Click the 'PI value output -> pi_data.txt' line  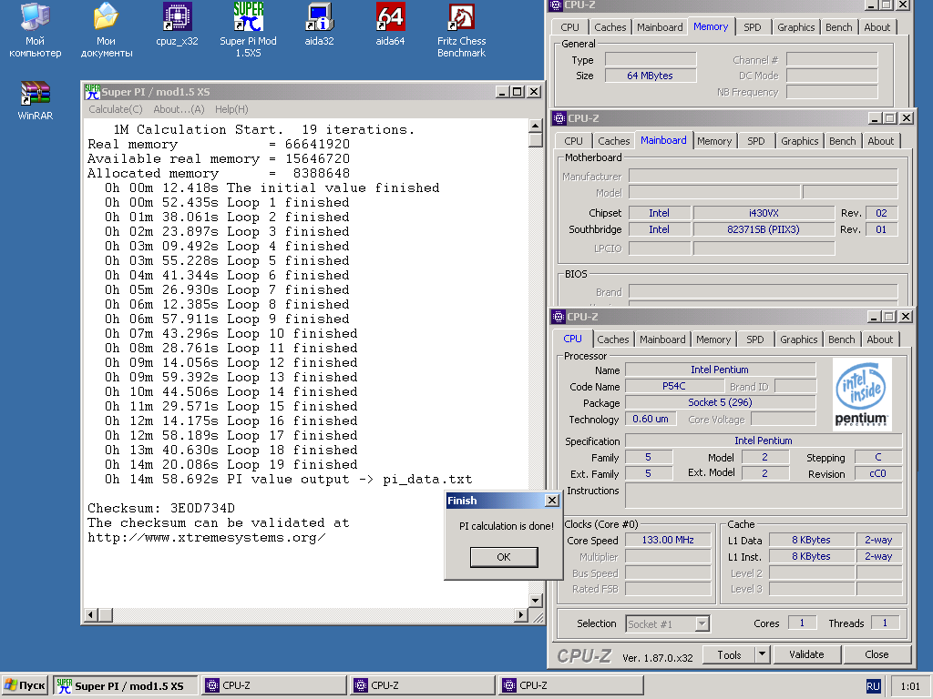288,479
